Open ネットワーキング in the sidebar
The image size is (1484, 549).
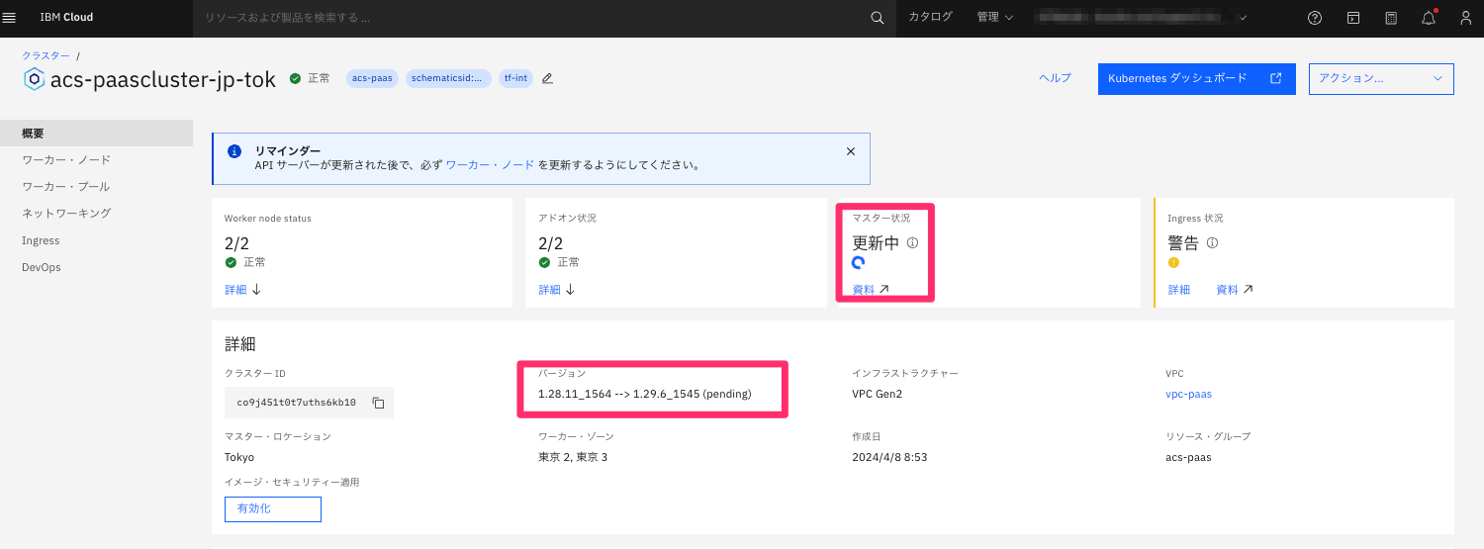(x=66, y=213)
